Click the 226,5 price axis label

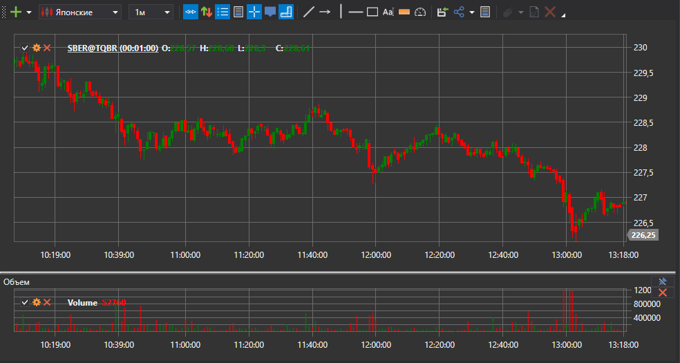point(643,223)
